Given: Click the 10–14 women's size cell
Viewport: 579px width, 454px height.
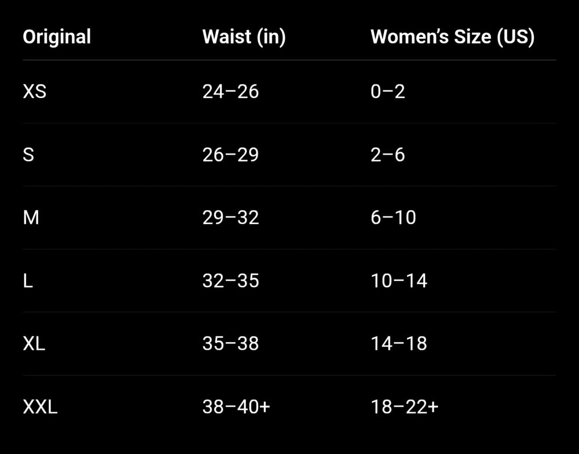Looking at the screenshot, I should 399,281.
